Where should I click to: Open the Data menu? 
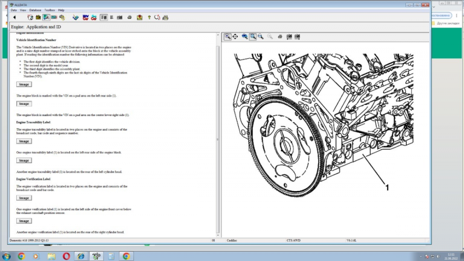pos(13,10)
